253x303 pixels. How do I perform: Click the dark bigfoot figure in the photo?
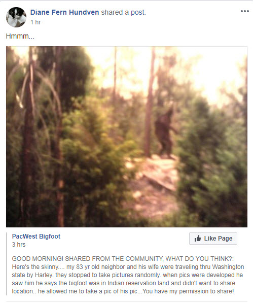click(x=165, y=133)
